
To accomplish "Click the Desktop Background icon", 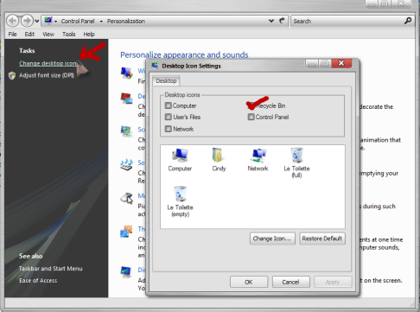I will [126, 99].
